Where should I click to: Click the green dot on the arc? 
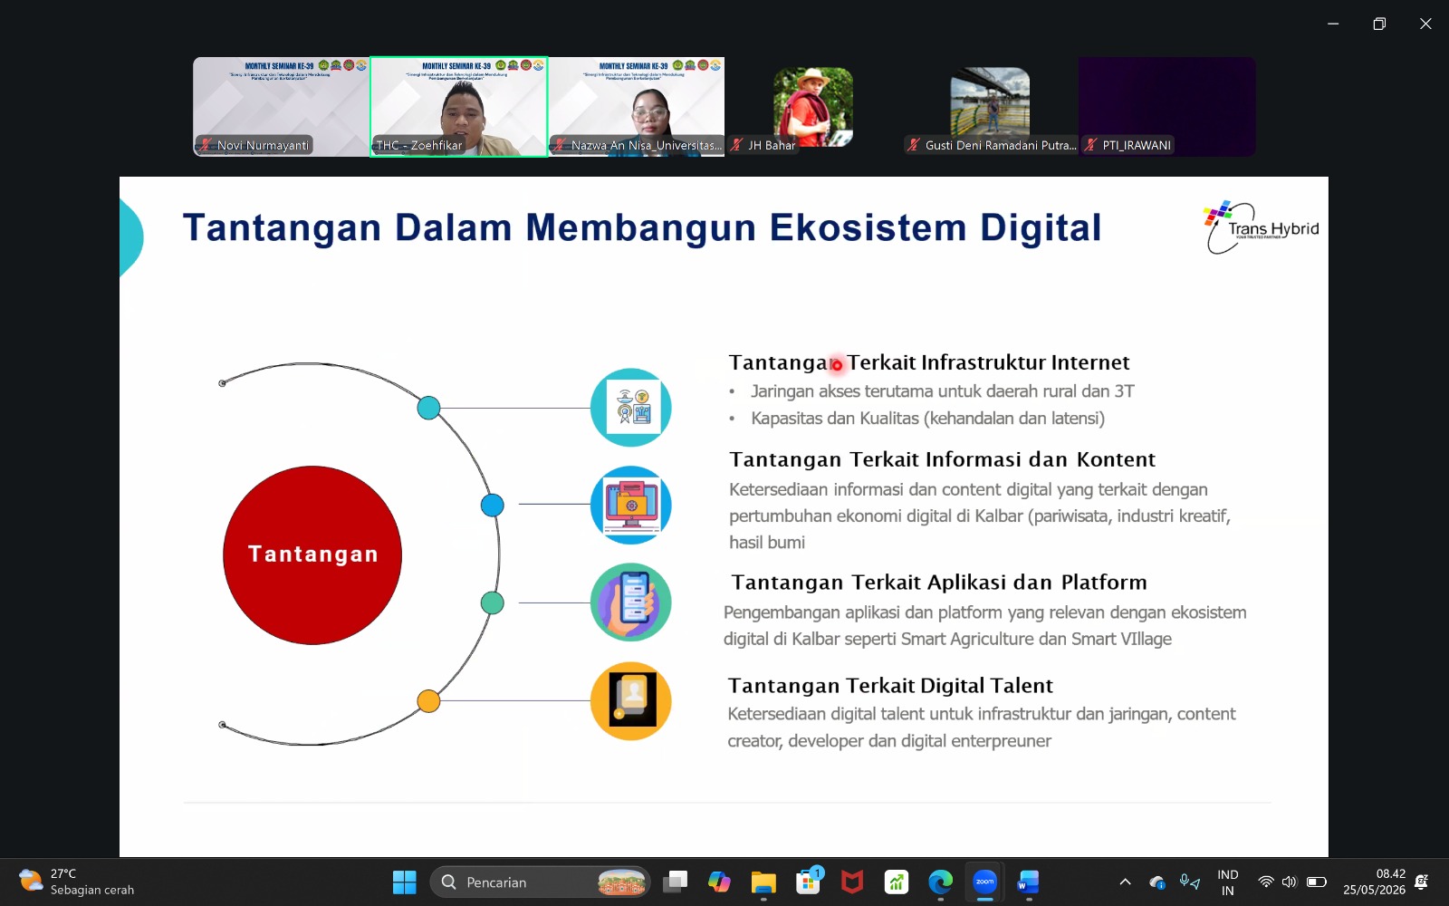click(x=492, y=602)
